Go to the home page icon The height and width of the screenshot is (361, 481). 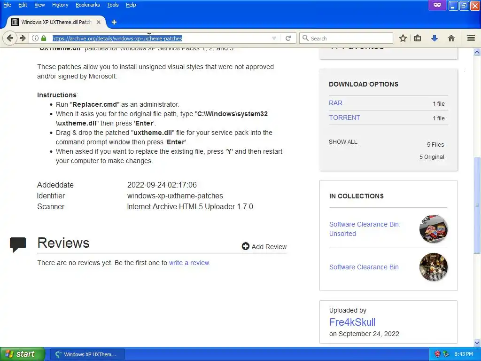(451, 38)
